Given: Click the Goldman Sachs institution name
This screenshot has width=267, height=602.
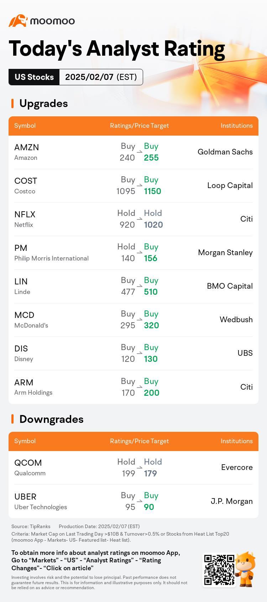Looking at the screenshot, I should click(x=225, y=152).
